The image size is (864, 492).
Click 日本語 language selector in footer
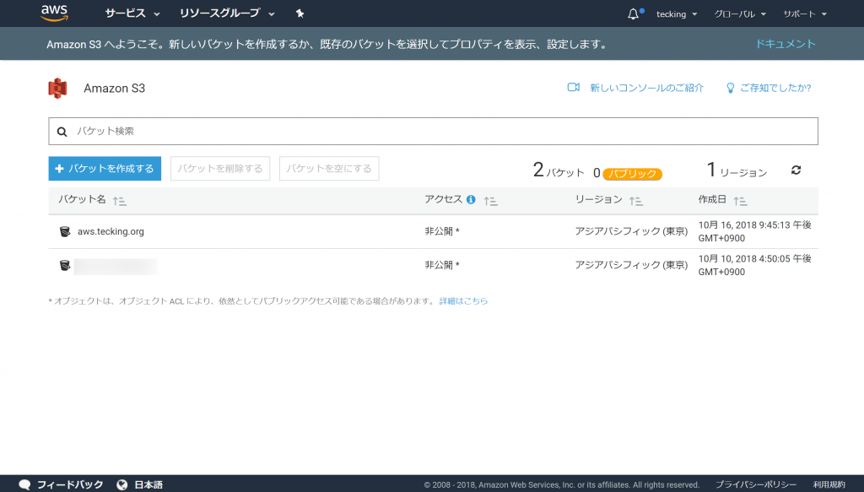point(148,485)
